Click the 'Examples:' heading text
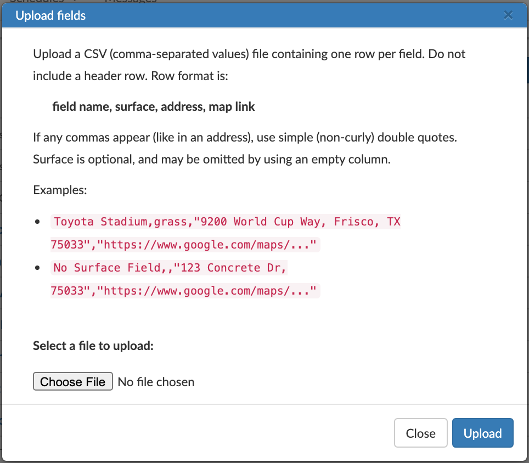Image resolution: width=529 pixels, height=463 pixels. pos(60,190)
